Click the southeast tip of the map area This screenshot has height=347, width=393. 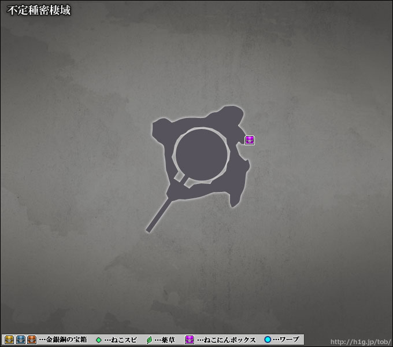[235, 202]
